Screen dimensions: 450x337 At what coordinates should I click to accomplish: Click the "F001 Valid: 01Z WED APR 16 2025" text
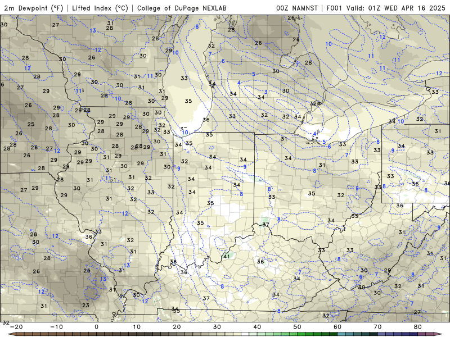pos(386,8)
